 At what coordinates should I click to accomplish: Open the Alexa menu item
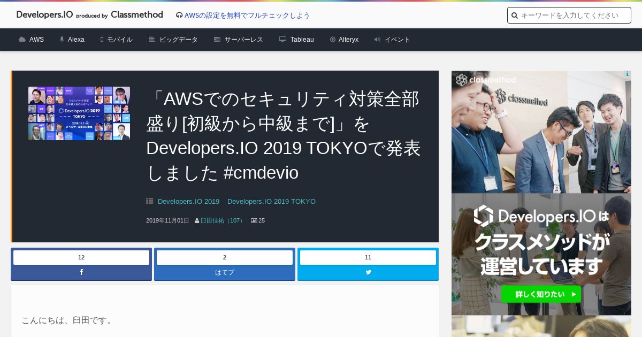76,40
